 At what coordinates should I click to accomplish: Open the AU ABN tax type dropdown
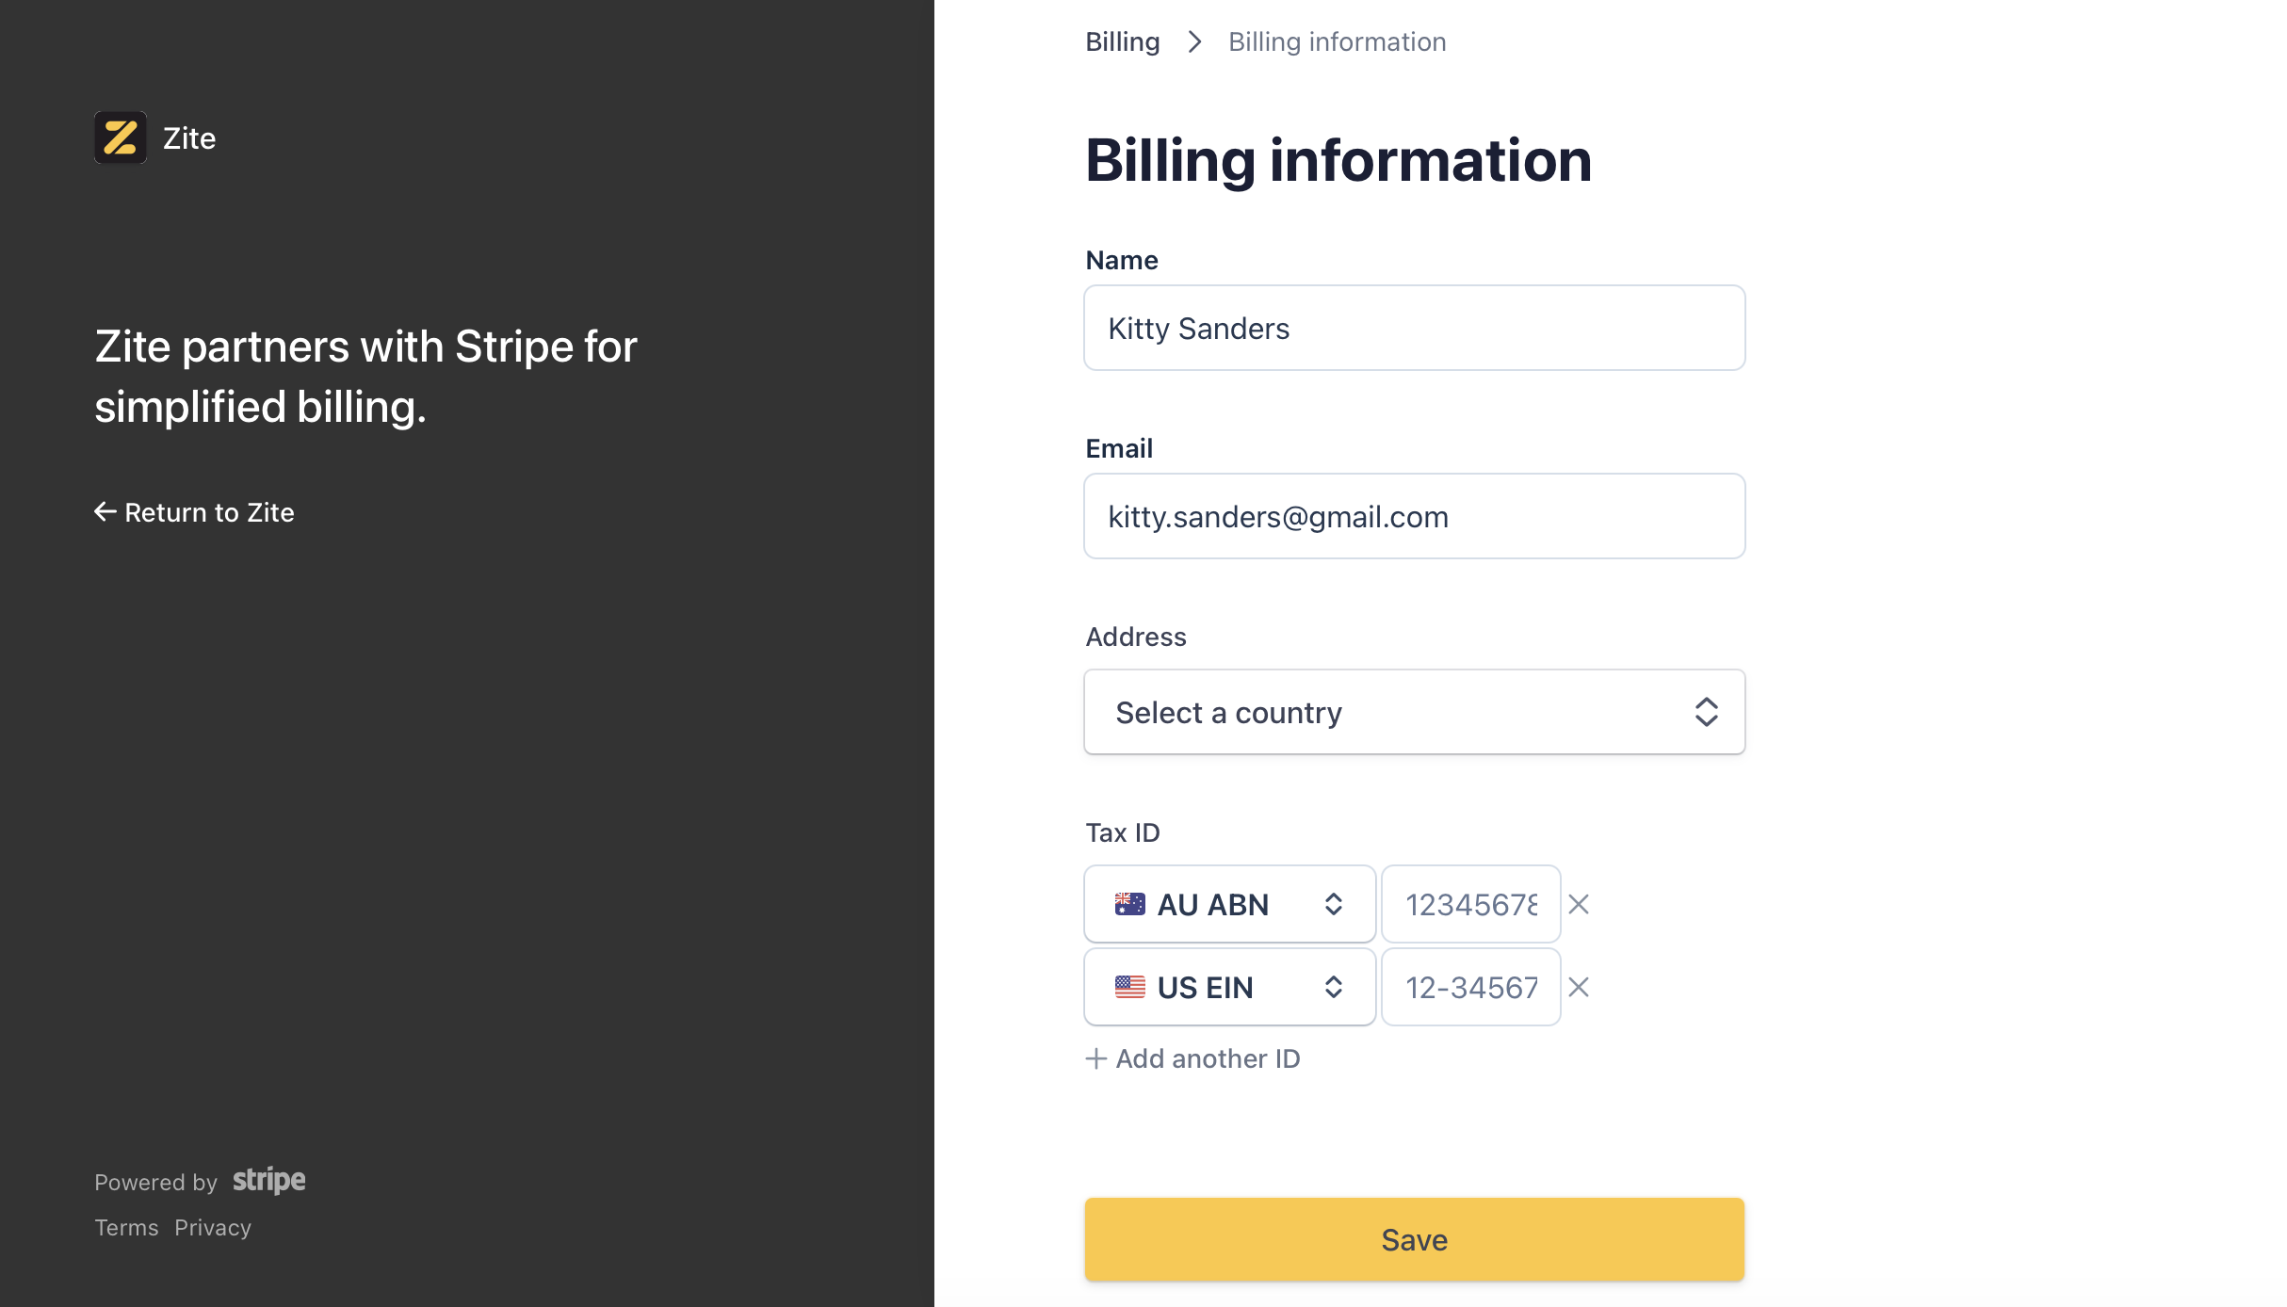[x=1230, y=904]
